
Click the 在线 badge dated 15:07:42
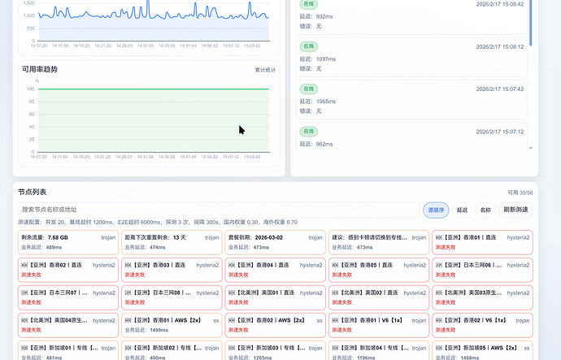(308, 89)
